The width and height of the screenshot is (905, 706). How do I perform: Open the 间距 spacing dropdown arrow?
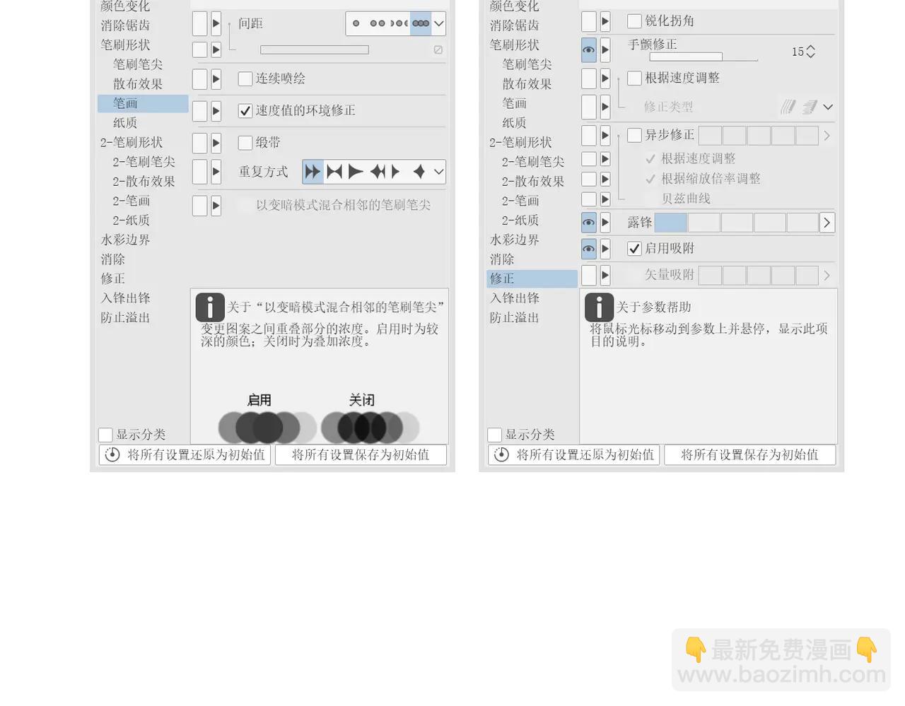pos(439,23)
